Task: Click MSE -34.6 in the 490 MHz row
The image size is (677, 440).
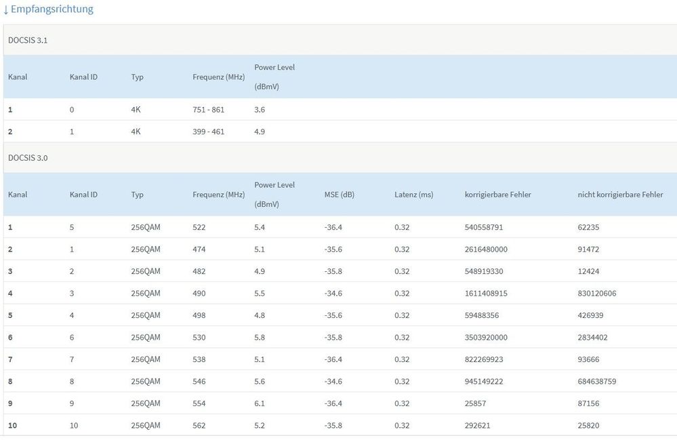Action: click(333, 293)
